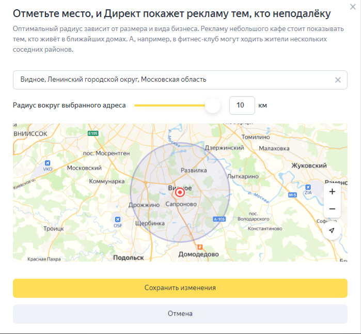Click the address input with Видное
Image resolution: width=361 pixels, height=334 pixels.
pos(180,80)
